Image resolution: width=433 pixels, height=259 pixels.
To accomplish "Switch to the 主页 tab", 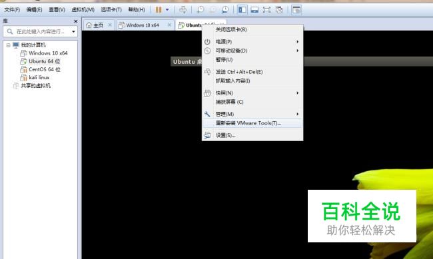I will tap(95, 25).
